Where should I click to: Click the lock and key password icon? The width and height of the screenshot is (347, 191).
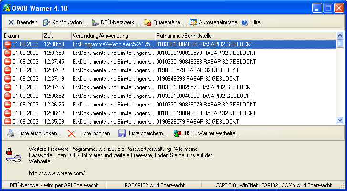point(13,155)
